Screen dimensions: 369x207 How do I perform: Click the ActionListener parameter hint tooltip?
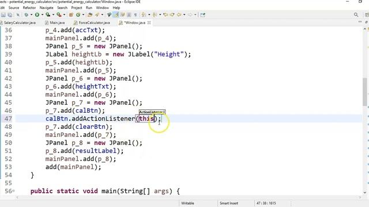click(x=152, y=112)
